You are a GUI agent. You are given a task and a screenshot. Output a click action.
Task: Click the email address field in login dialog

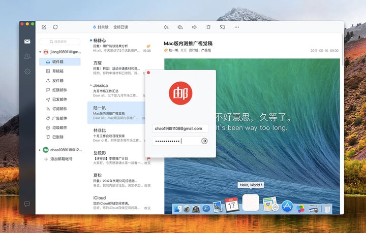click(180, 128)
